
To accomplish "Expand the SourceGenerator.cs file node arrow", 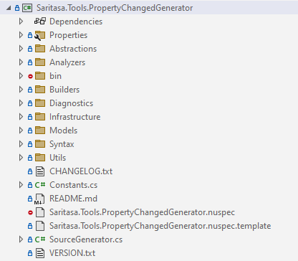I will point(21,239).
